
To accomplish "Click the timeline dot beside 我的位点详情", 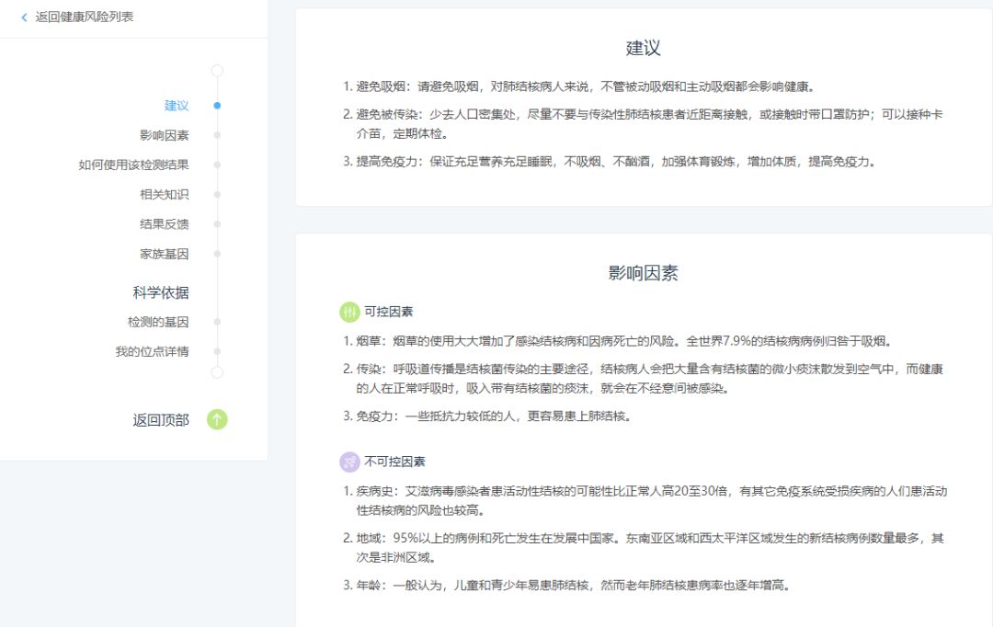I will [217, 351].
